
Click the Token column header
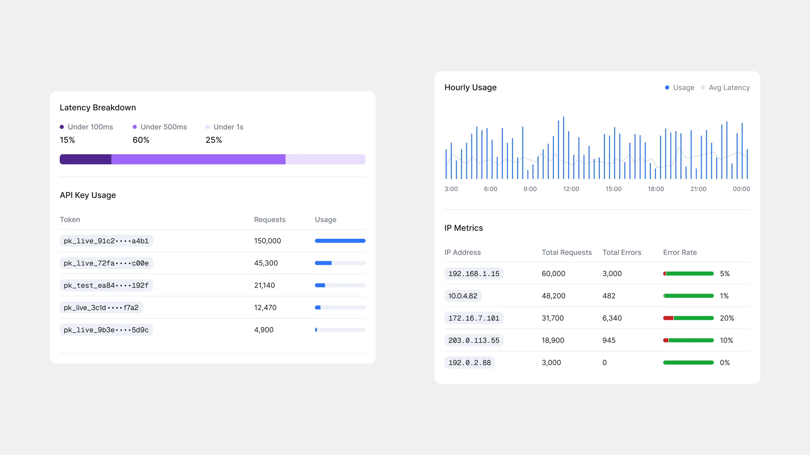[x=70, y=219]
